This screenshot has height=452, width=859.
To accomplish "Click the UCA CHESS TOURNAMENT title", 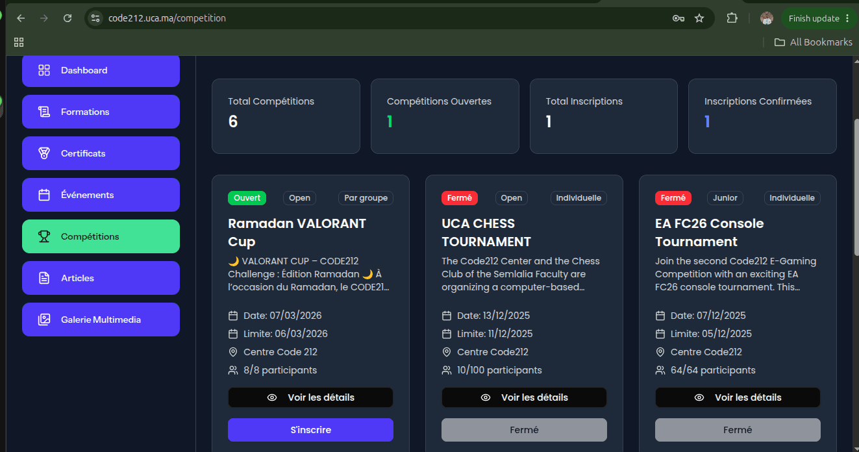I will (487, 232).
